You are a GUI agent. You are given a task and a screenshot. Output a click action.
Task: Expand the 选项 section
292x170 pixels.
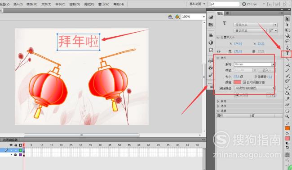pos(218,106)
